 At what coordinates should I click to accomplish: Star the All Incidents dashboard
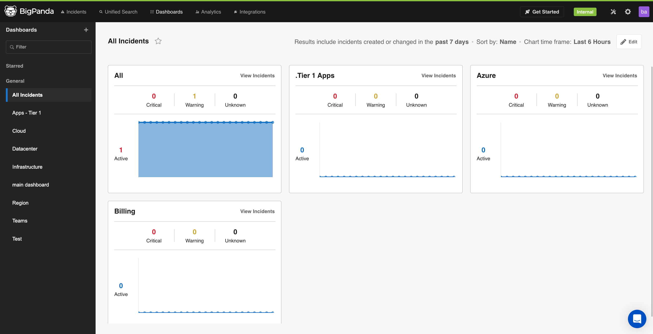click(x=158, y=41)
